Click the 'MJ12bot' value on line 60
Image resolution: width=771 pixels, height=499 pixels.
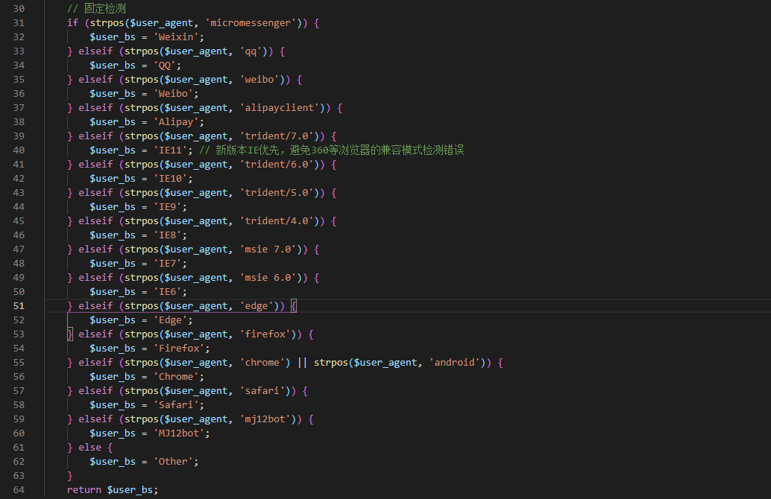pyautogui.click(x=179, y=433)
